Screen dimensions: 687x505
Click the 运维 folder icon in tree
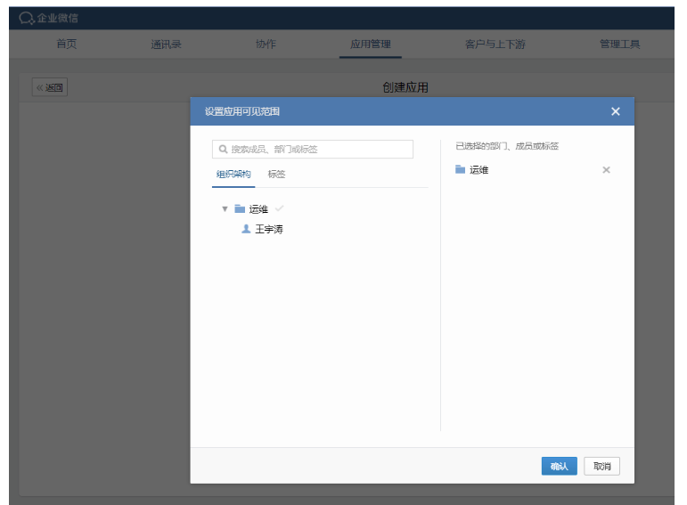240,208
